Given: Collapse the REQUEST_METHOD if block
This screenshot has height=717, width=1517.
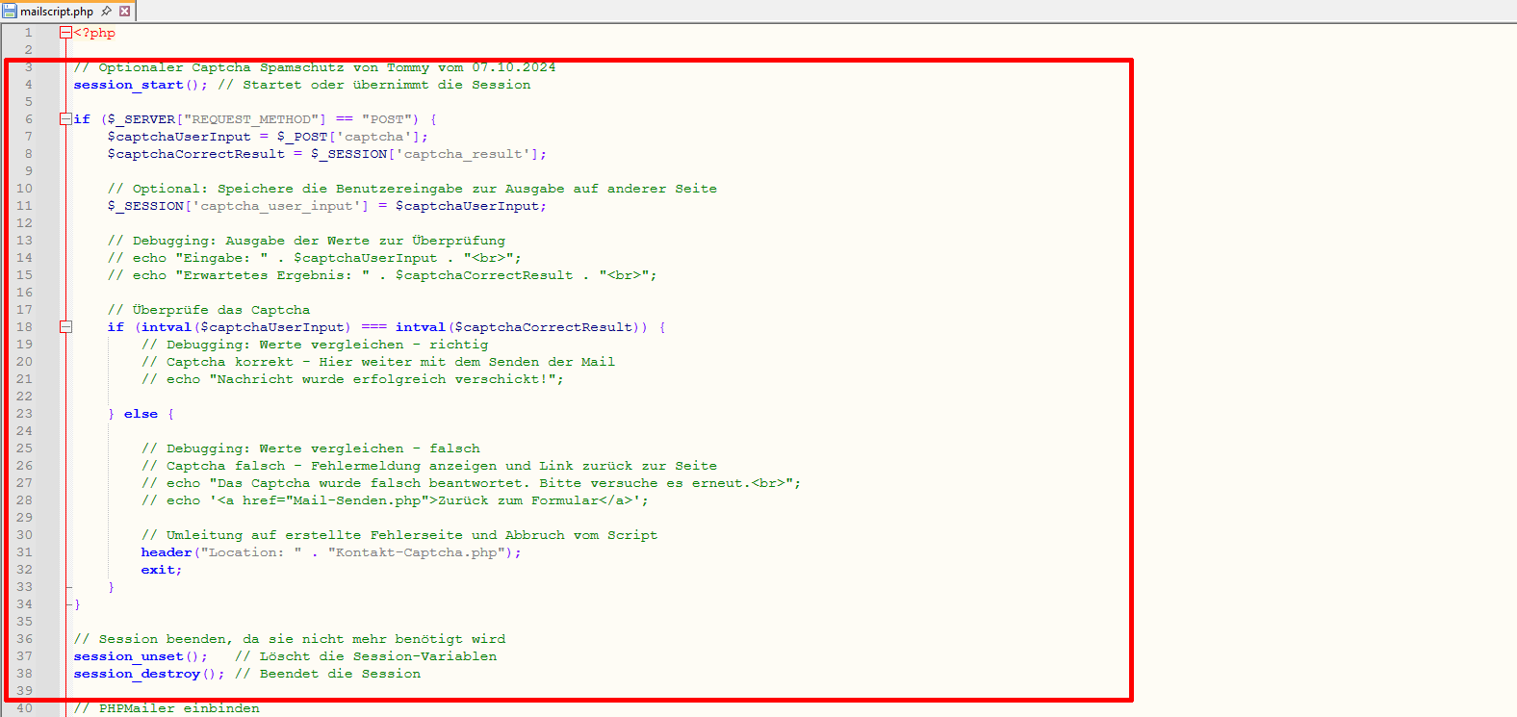Looking at the screenshot, I should 65,119.
